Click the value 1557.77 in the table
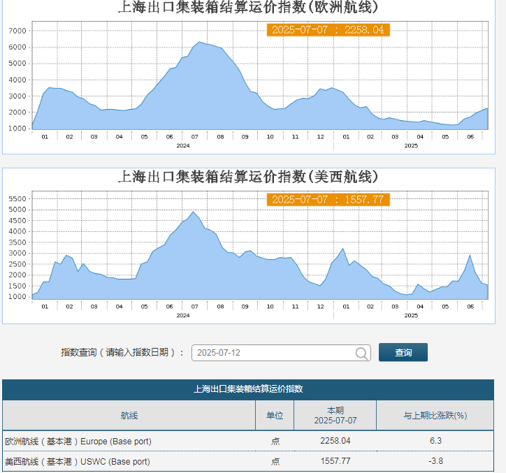 [x=335, y=461]
